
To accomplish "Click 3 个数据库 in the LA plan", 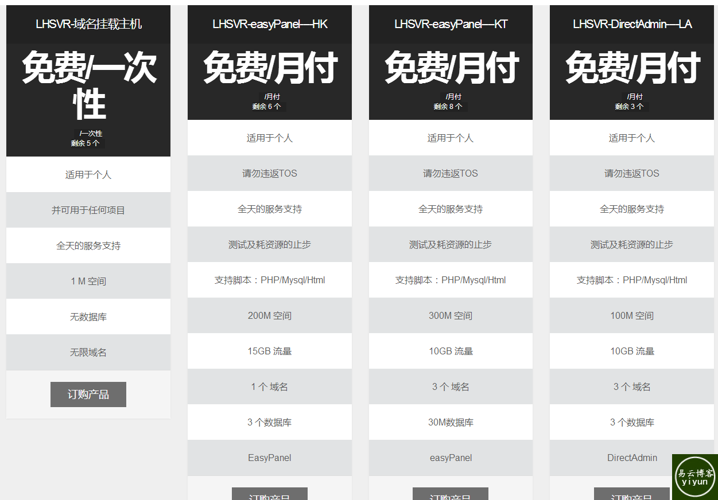I will 632,422.
